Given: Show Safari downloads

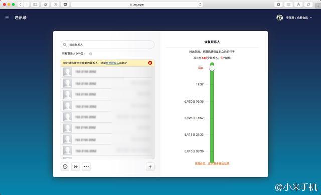Looking at the screenshot, I should pyautogui.click(x=279, y=4).
